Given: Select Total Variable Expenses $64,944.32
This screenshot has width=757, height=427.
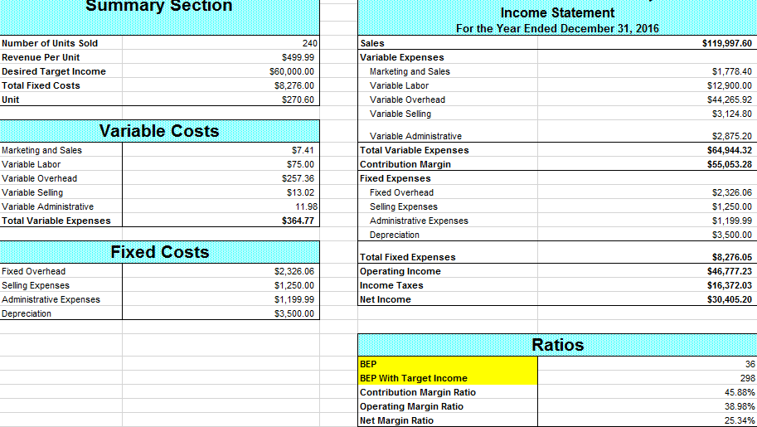Looking at the screenshot, I should coord(730,150).
